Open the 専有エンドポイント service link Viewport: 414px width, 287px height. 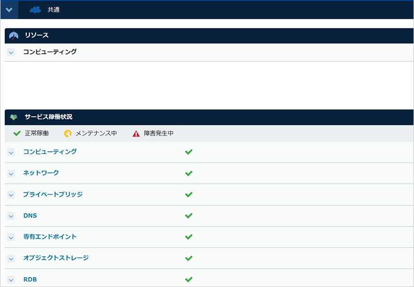pos(50,237)
